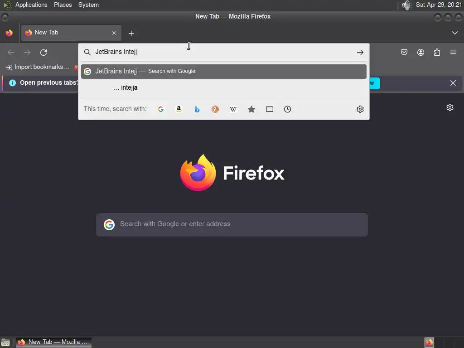This screenshot has height=348, width=464.
Task: Choose the intejja search suggestion
Action: point(224,87)
